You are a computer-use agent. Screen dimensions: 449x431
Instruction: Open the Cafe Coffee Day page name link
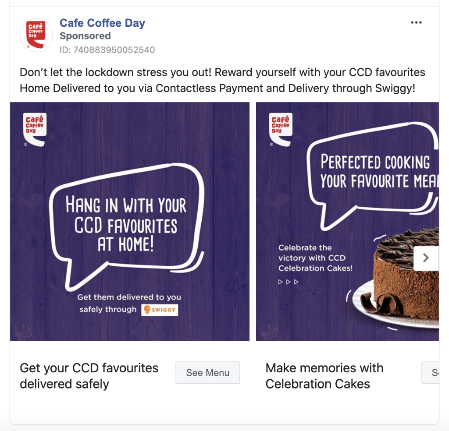click(102, 23)
